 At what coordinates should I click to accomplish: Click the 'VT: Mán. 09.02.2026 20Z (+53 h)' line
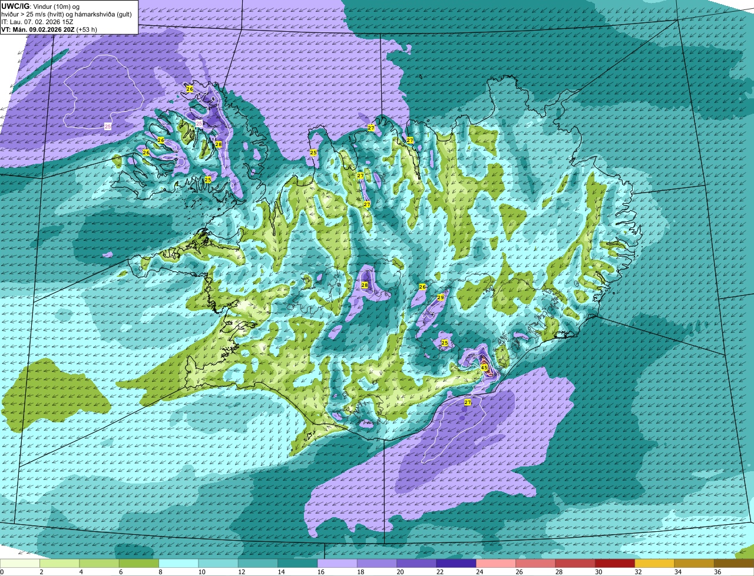pos(49,29)
